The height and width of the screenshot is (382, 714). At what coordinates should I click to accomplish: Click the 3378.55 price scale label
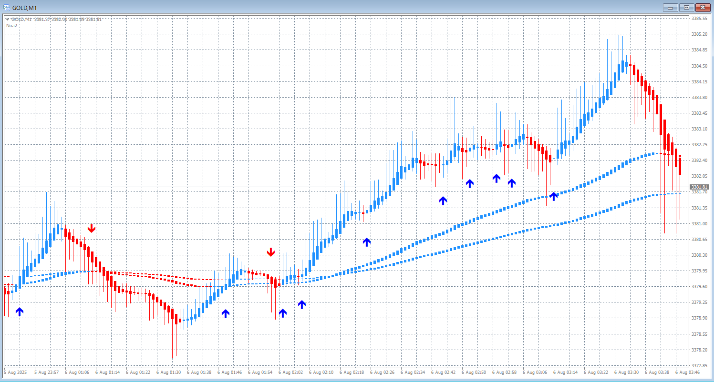coord(699,333)
